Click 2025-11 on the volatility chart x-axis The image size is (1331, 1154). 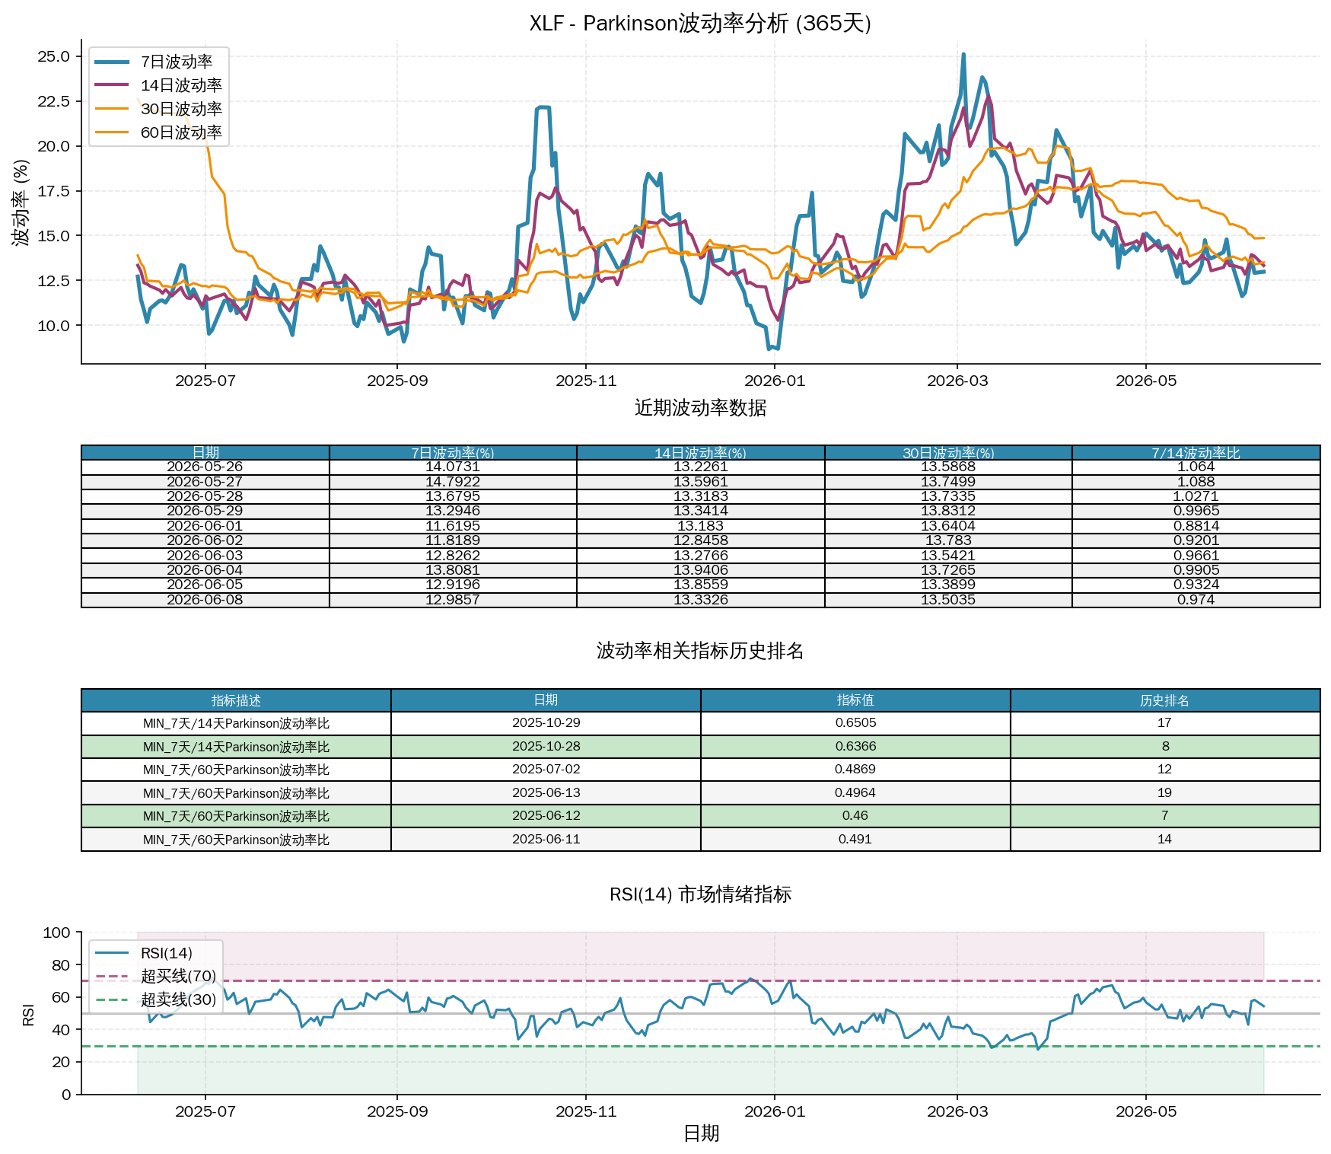click(x=586, y=381)
